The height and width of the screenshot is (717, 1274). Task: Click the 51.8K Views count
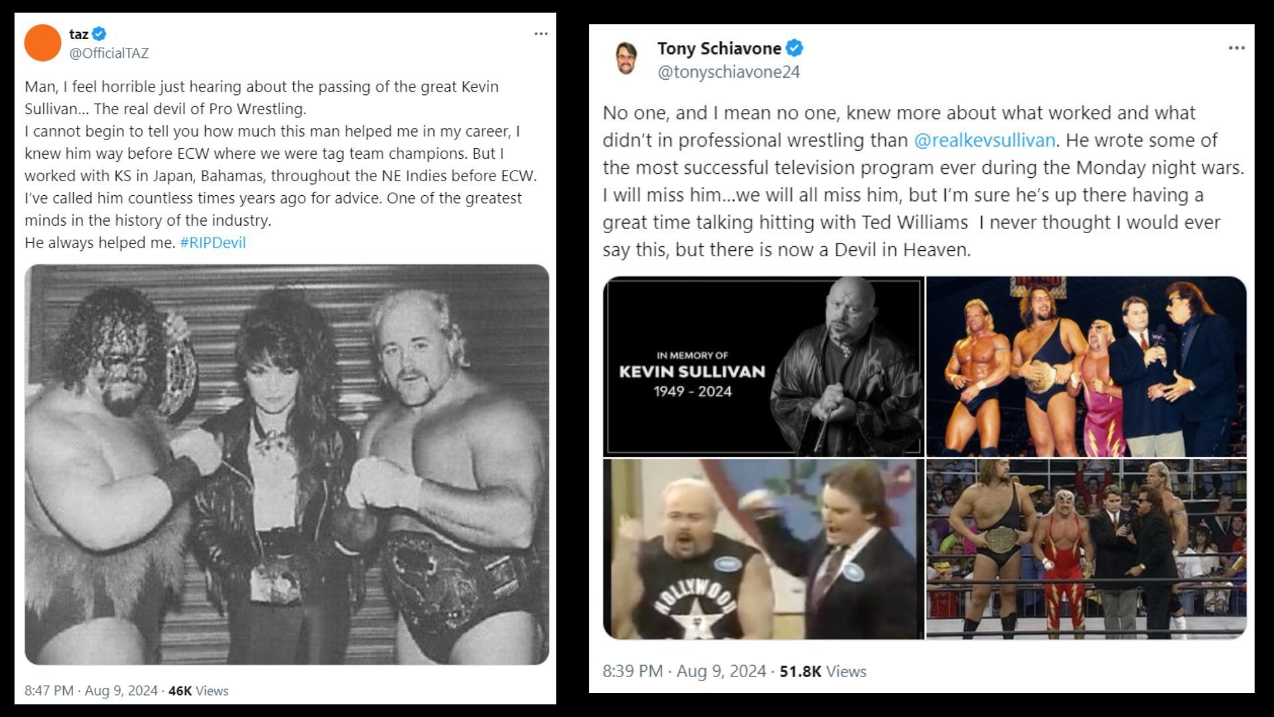point(823,671)
